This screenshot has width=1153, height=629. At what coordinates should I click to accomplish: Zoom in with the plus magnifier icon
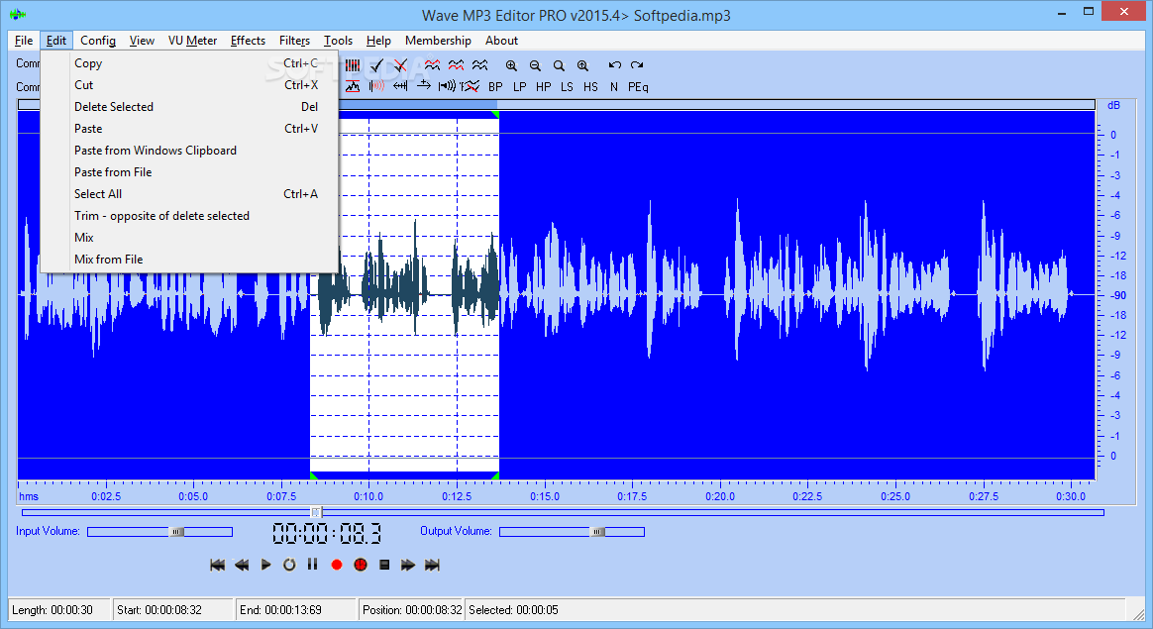(x=511, y=65)
